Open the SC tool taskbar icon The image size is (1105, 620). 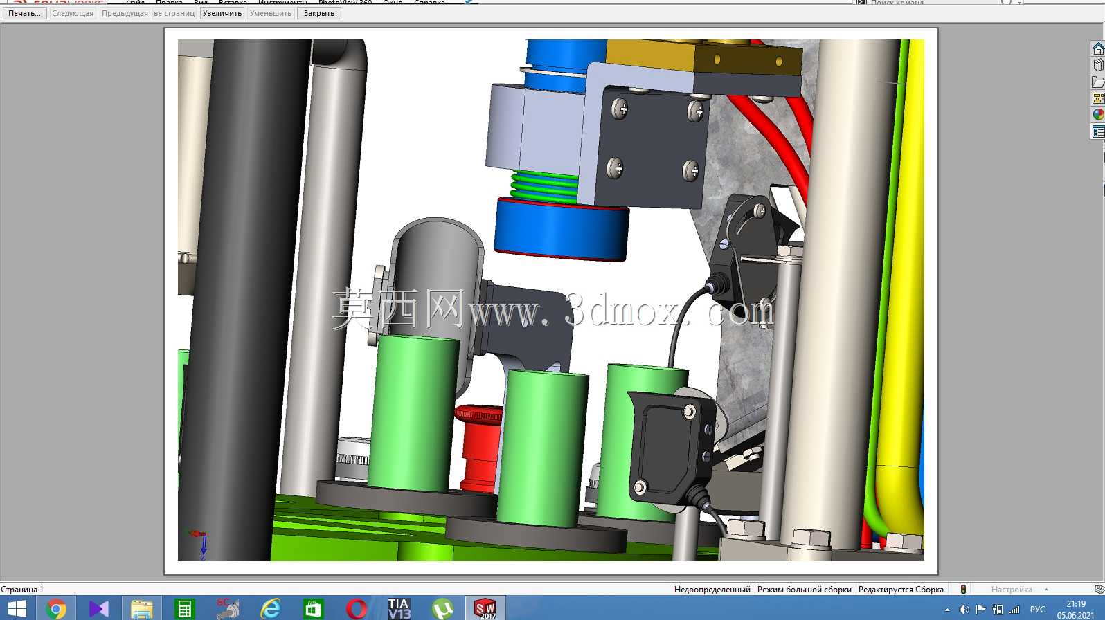[228, 608]
